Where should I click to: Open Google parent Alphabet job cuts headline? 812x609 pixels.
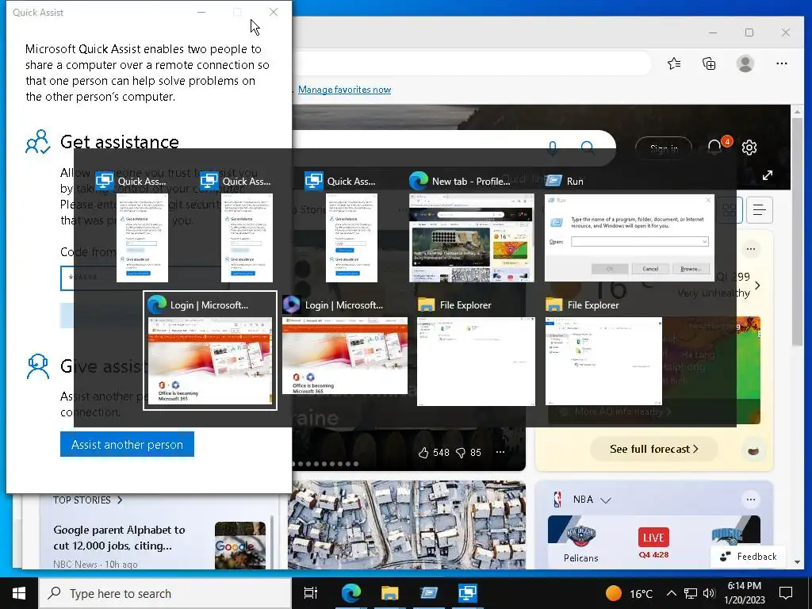click(x=119, y=538)
